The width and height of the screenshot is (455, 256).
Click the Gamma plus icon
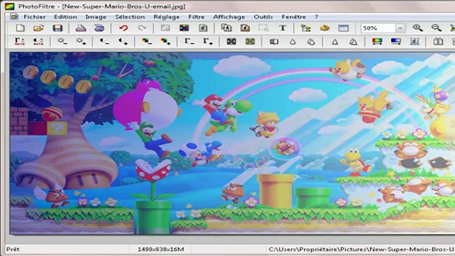click(x=208, y=42)
